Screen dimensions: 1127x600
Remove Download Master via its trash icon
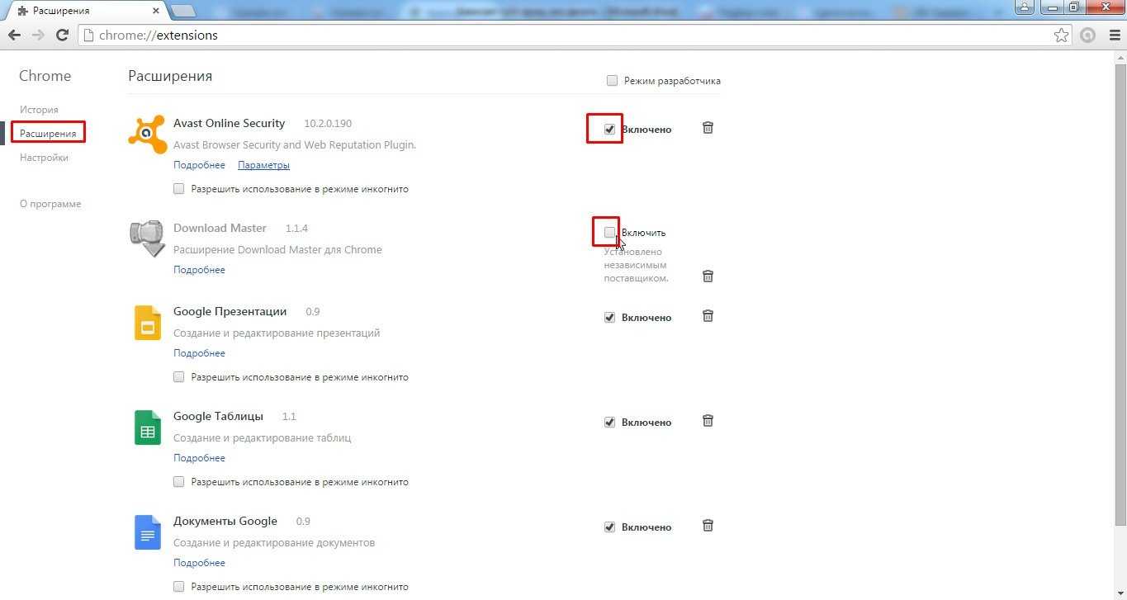click(708, 276)
